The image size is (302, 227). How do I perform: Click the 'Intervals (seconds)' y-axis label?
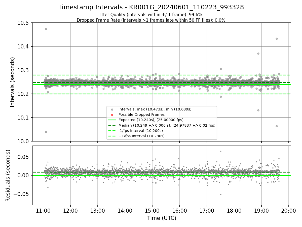point(13,82)
